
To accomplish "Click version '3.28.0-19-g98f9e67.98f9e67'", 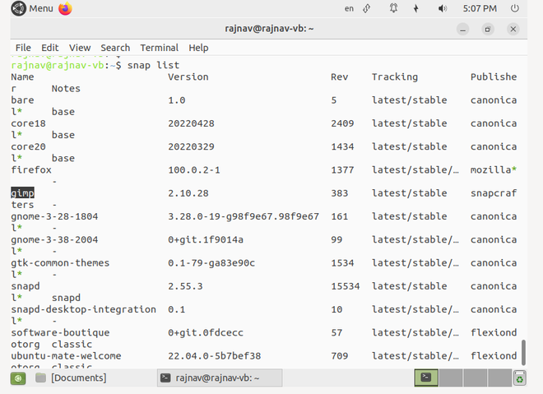I will [244, 216].
